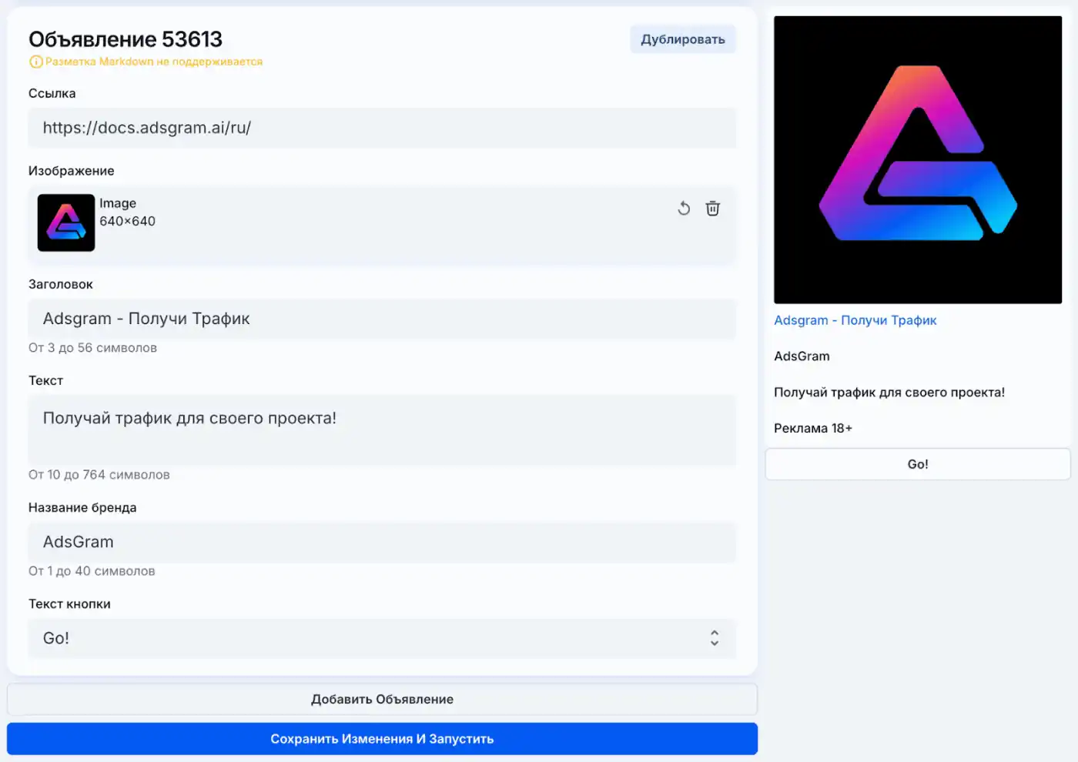The image size is (1078, 762).
Task: Click the Реклама 18+ label in preview
Action: click(813, 429)
